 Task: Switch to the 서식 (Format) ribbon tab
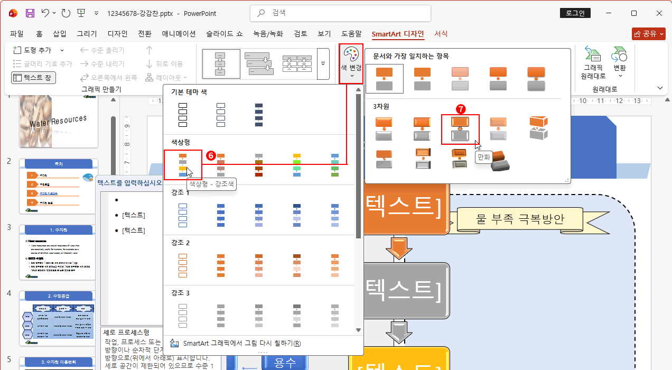[x=441, y=33]
